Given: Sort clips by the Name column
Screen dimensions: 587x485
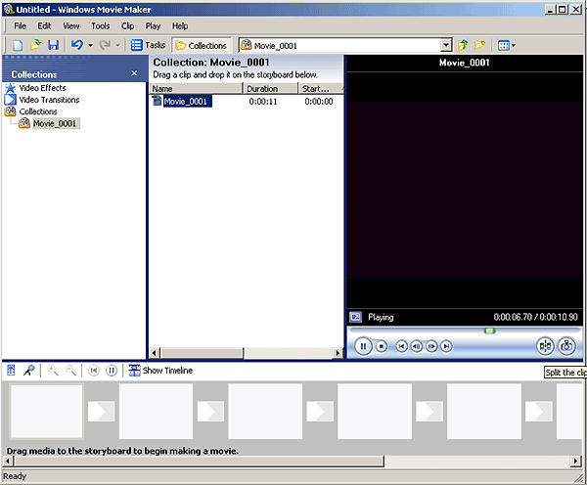Looking at the screenshot, I should tap(197, 89).
